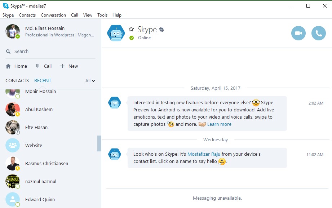Add Skype to favorites with star icon
Screen dimensions: 332x208
click(x=131, y=29)
